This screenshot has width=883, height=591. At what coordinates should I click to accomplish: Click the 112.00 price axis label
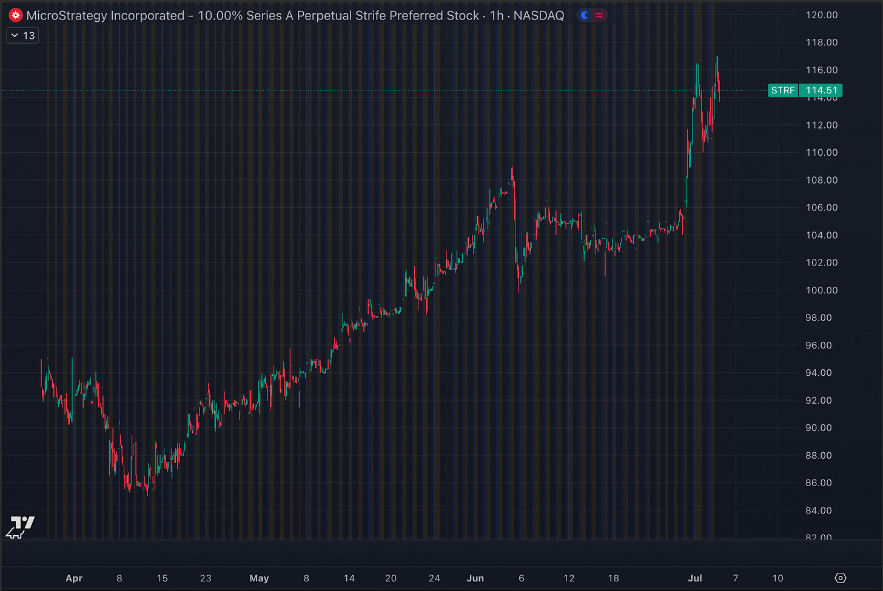point(822,125)
